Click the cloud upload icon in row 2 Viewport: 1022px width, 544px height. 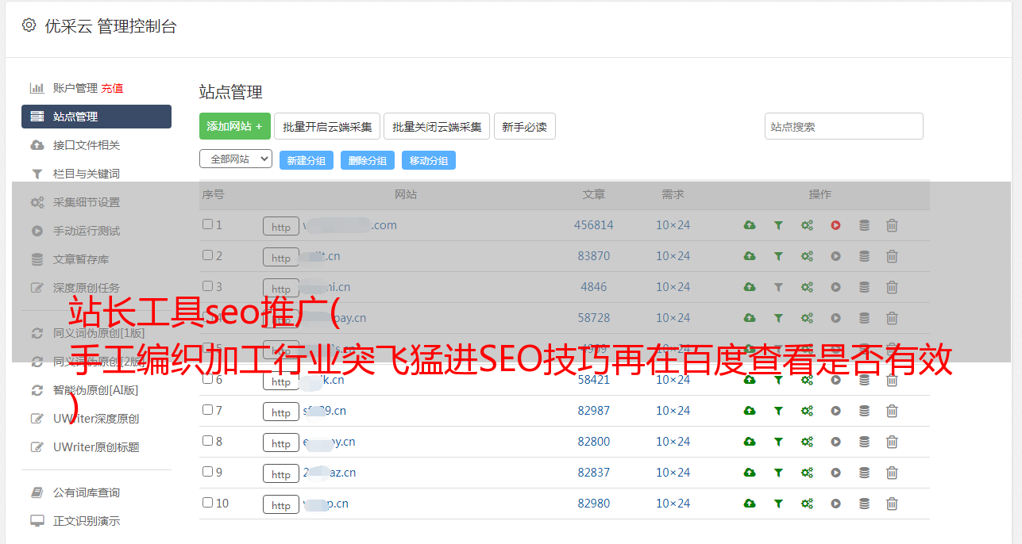(750, 256)
